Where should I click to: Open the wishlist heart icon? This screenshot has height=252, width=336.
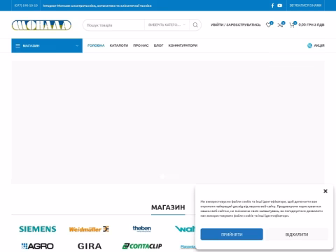click(269, 24)
